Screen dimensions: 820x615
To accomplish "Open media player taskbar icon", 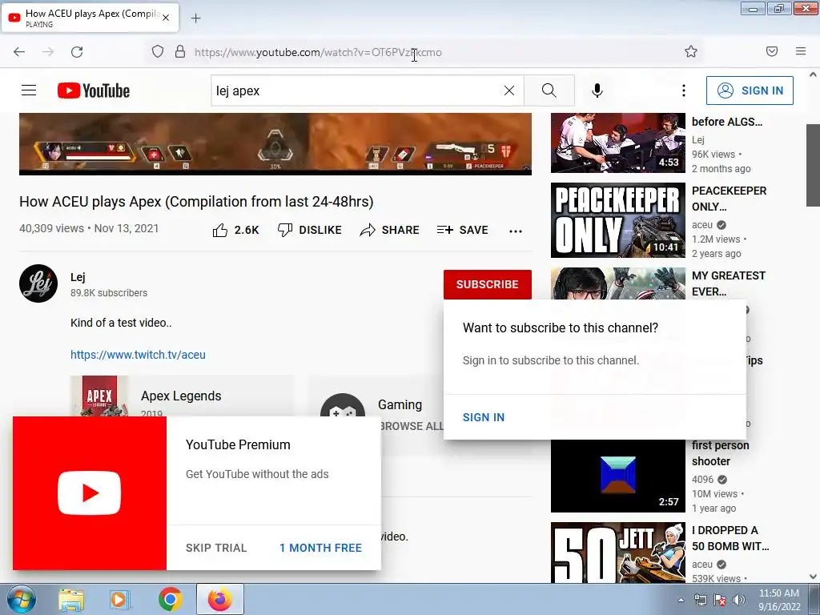I will (120, 599).
